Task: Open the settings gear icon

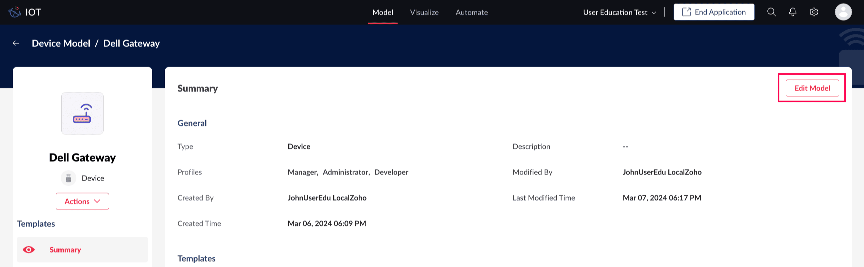Action: click(814, 12)
